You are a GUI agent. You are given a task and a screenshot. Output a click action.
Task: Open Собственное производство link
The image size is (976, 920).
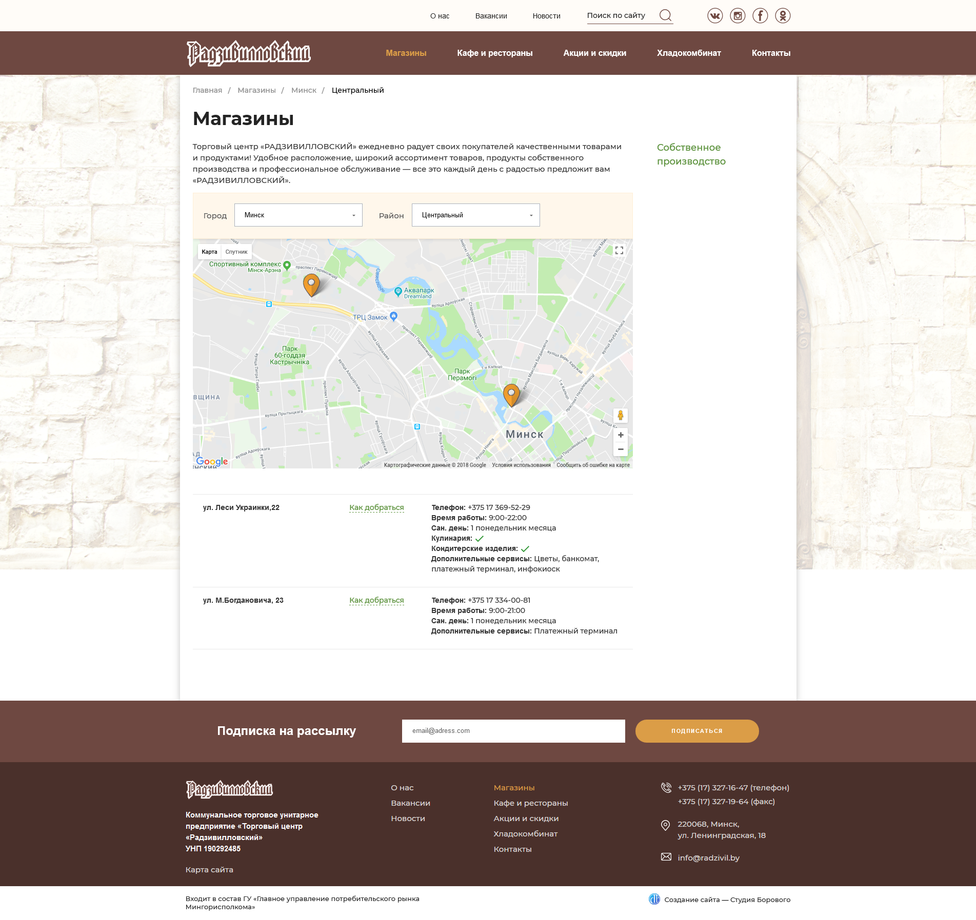tap(691, 154)
